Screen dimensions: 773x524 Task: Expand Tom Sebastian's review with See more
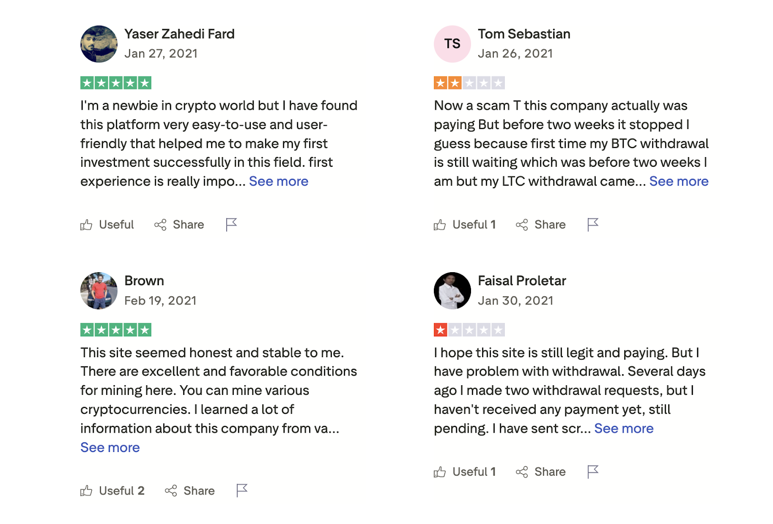[679, 181]
